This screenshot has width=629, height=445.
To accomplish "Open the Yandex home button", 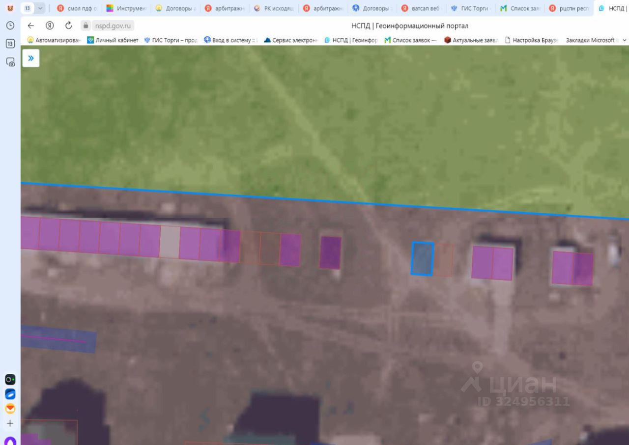I will [x=50, y=26].
